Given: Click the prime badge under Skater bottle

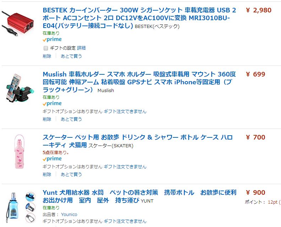Looking at the screenshot, I should point(52,159).
